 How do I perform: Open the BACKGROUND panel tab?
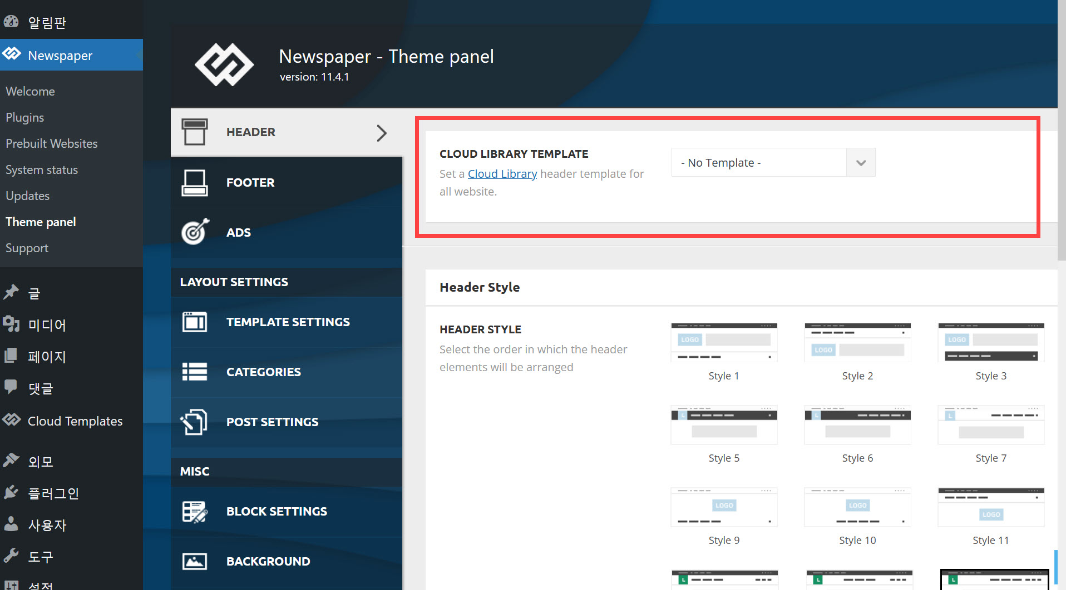click(x=286, y=562)
